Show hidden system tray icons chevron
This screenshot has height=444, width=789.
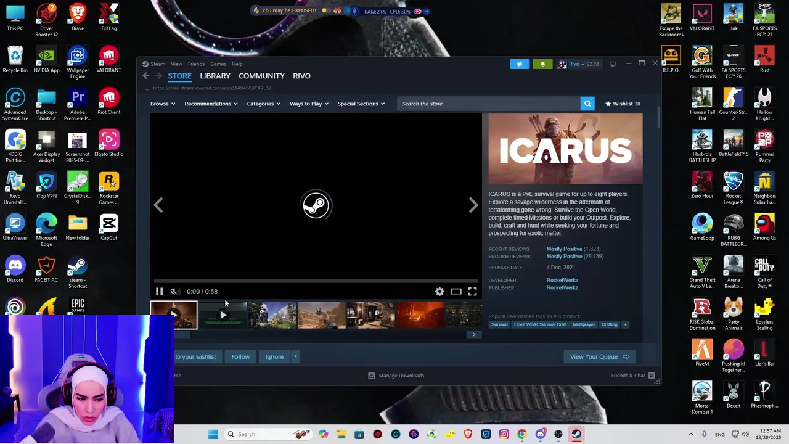[x=691, y=434]
